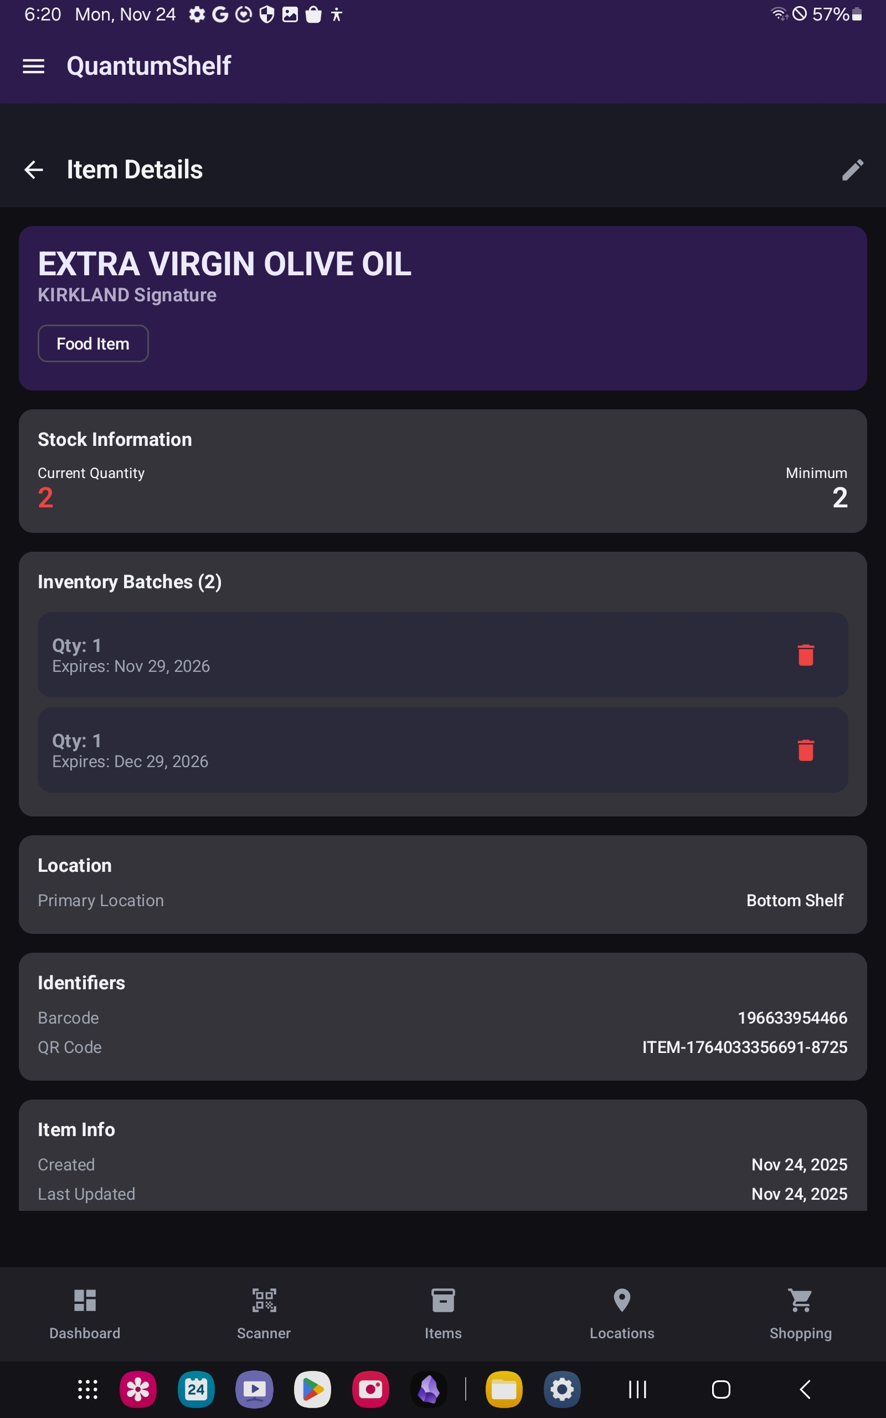Open the Android app drawer grid

click(88, 1389)
